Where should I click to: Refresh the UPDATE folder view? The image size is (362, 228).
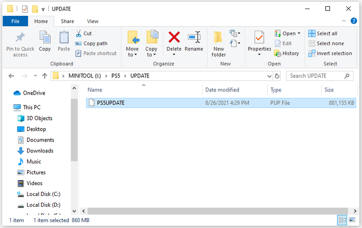[277, 76]
